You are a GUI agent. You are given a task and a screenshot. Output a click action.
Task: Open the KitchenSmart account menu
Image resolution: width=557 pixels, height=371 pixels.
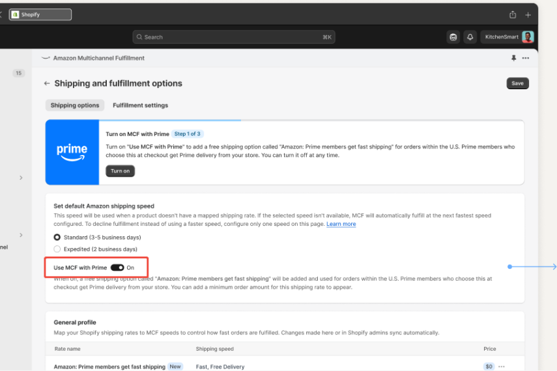tap(507, 37)
